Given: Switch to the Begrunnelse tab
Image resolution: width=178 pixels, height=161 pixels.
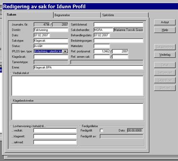Looking at the screenshot, I should point(77,15).
